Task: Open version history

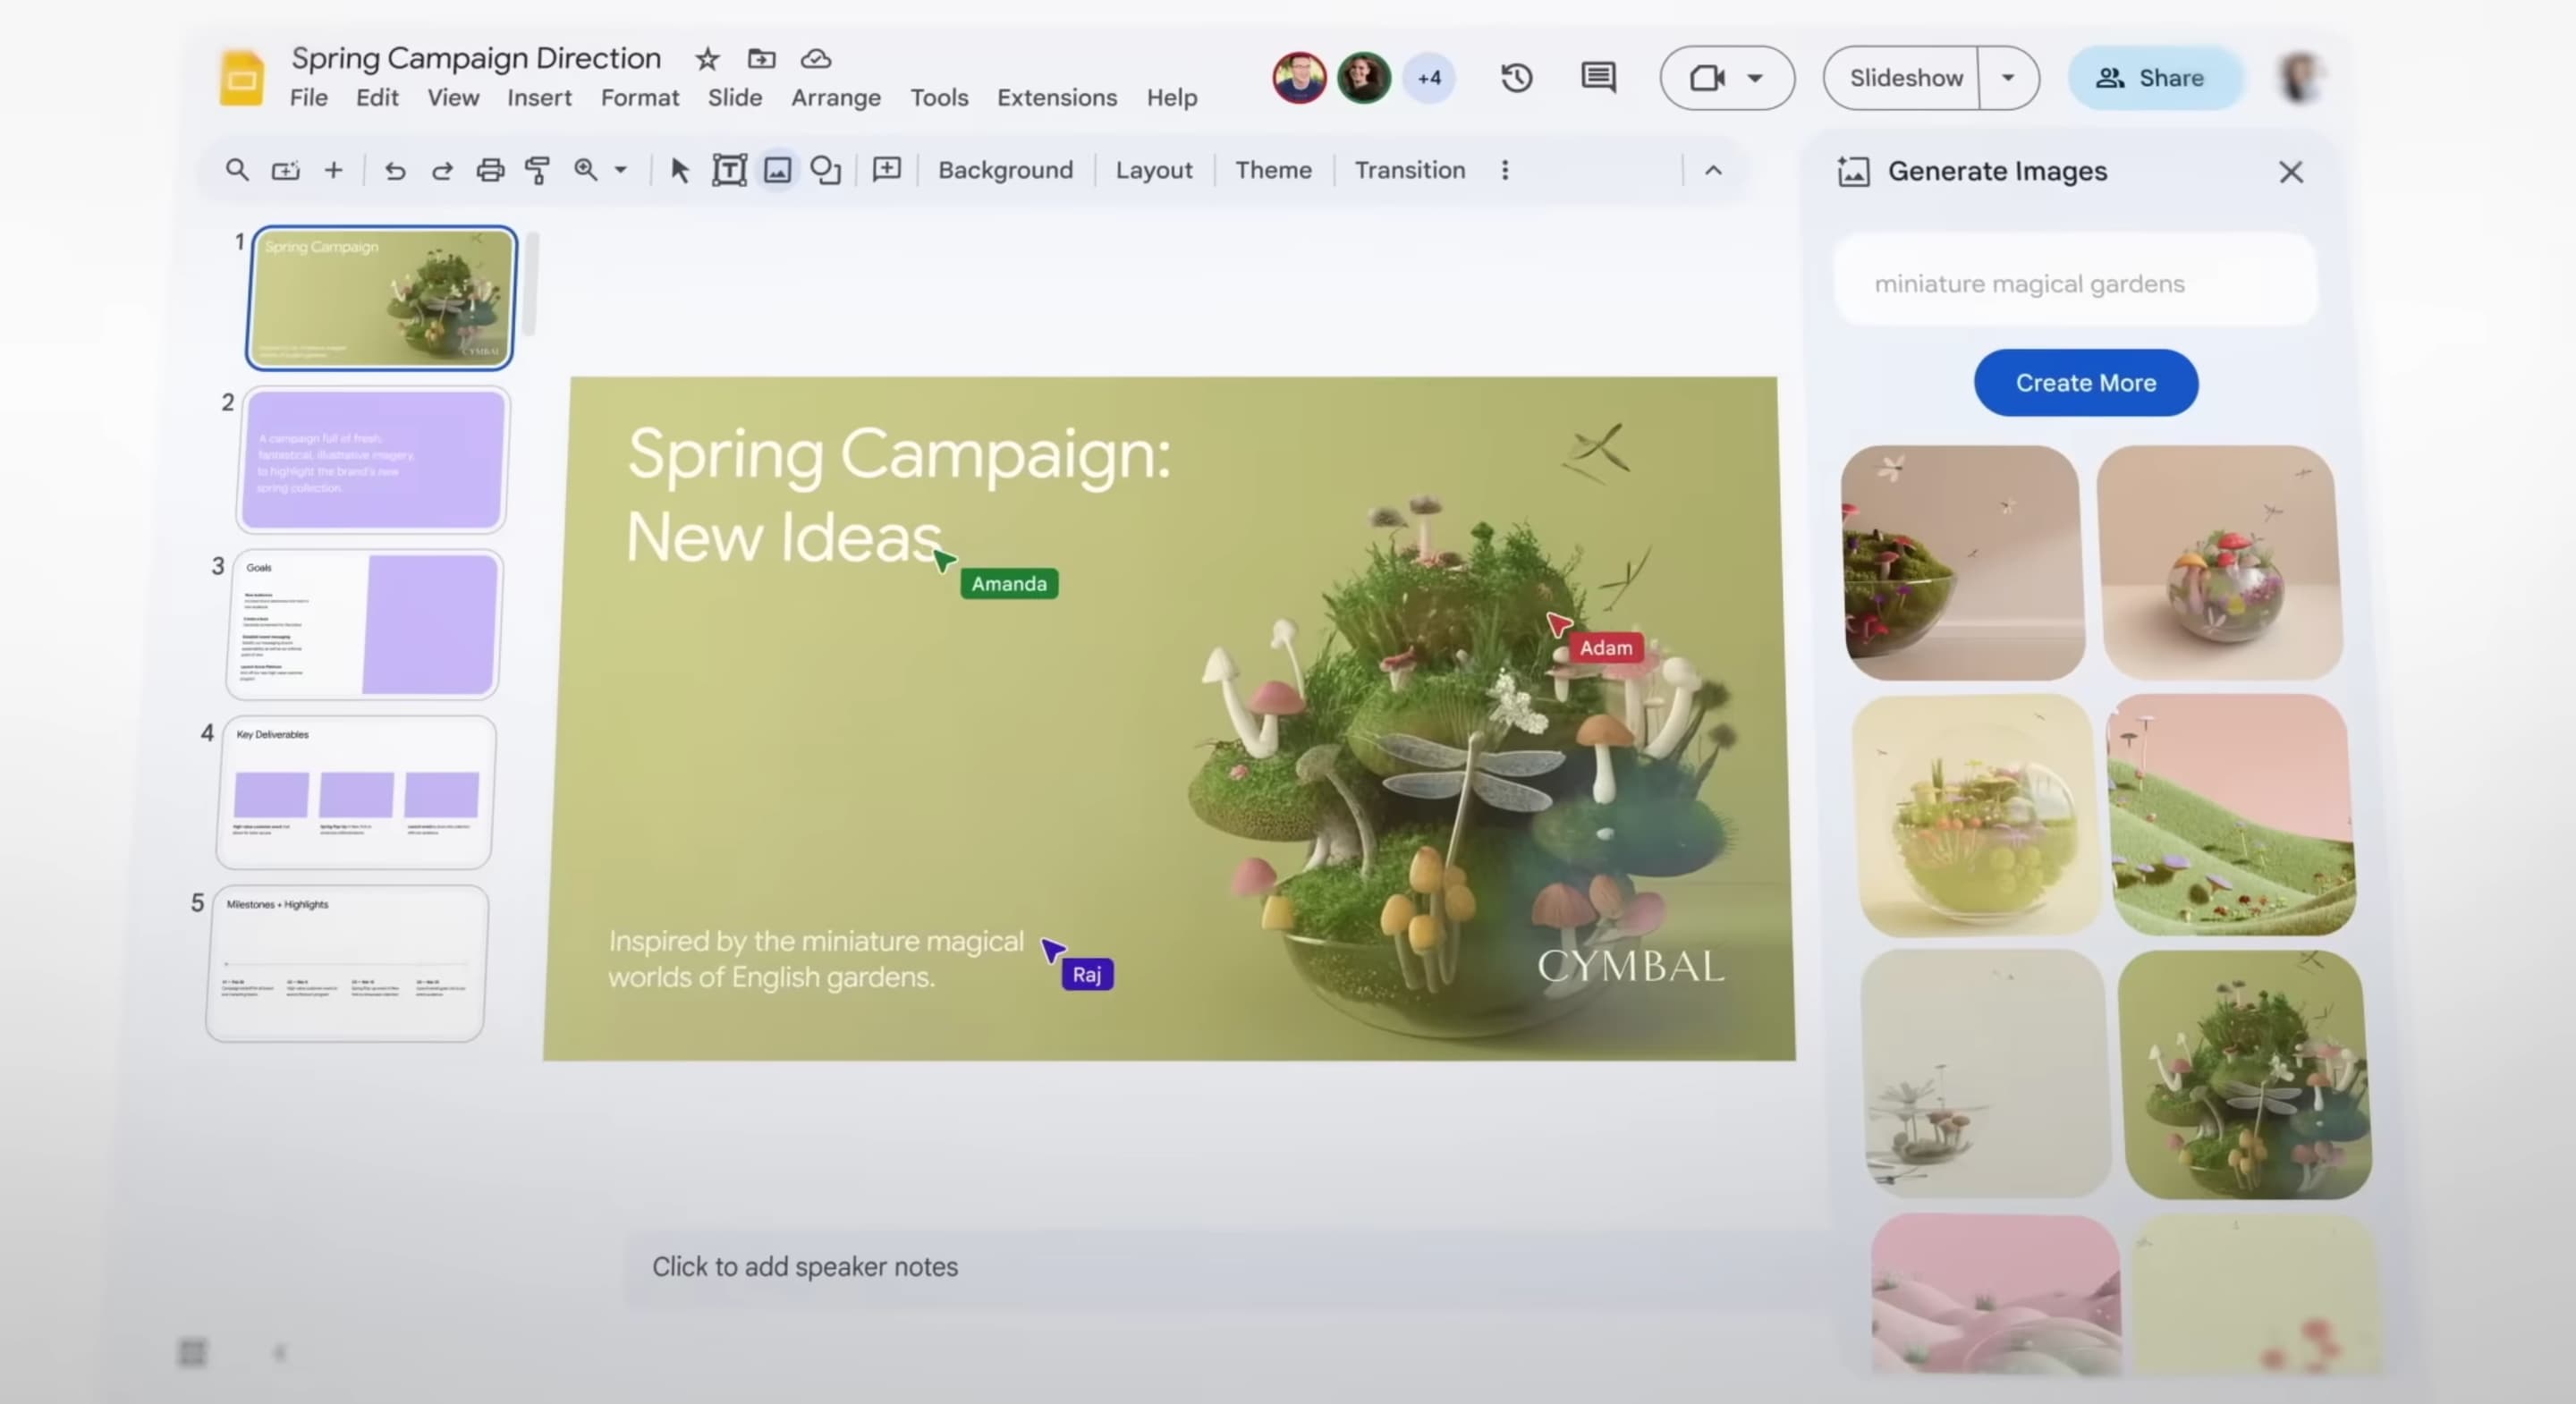Action: click(1516, 78)
